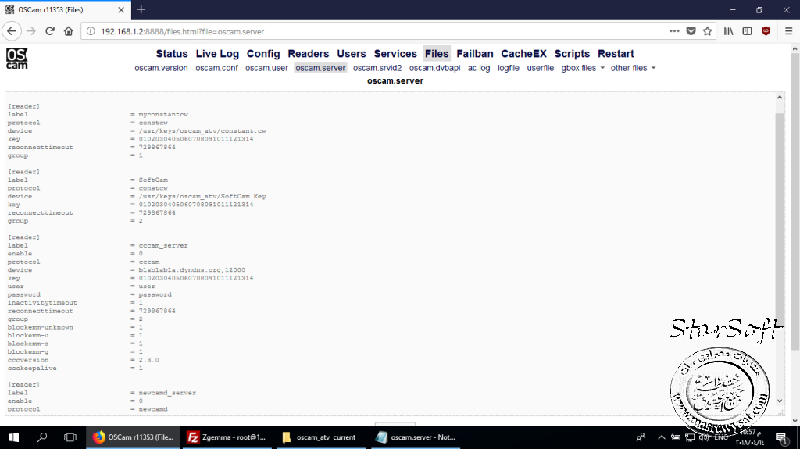This screenshot has width=800, height=449.
Task: Click the OSCam logo
Action: (17, 58)
